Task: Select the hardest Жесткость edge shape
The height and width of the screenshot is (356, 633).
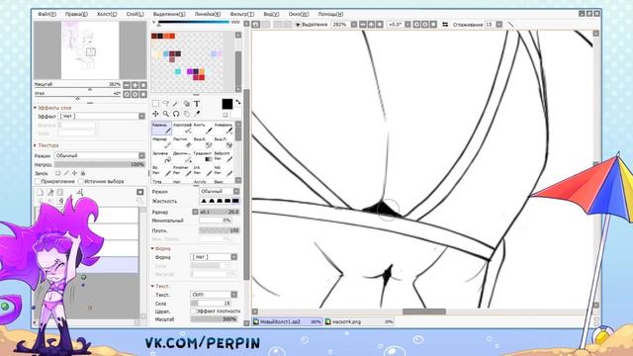Action: coord(235,201)
